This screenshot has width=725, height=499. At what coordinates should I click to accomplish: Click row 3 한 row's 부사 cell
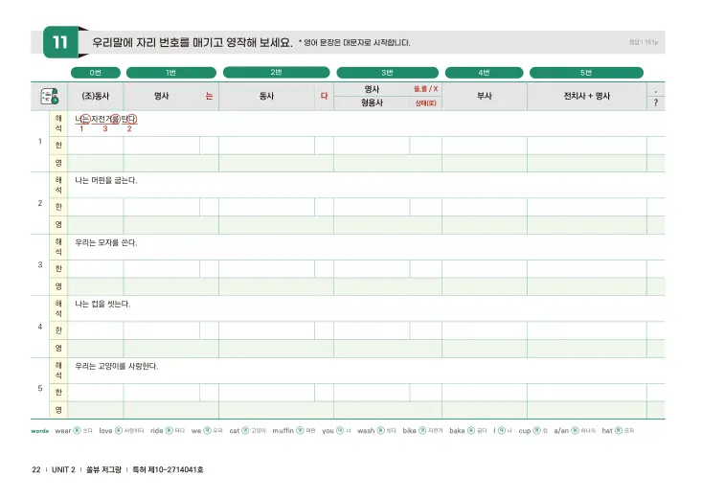tap(484, 269)
